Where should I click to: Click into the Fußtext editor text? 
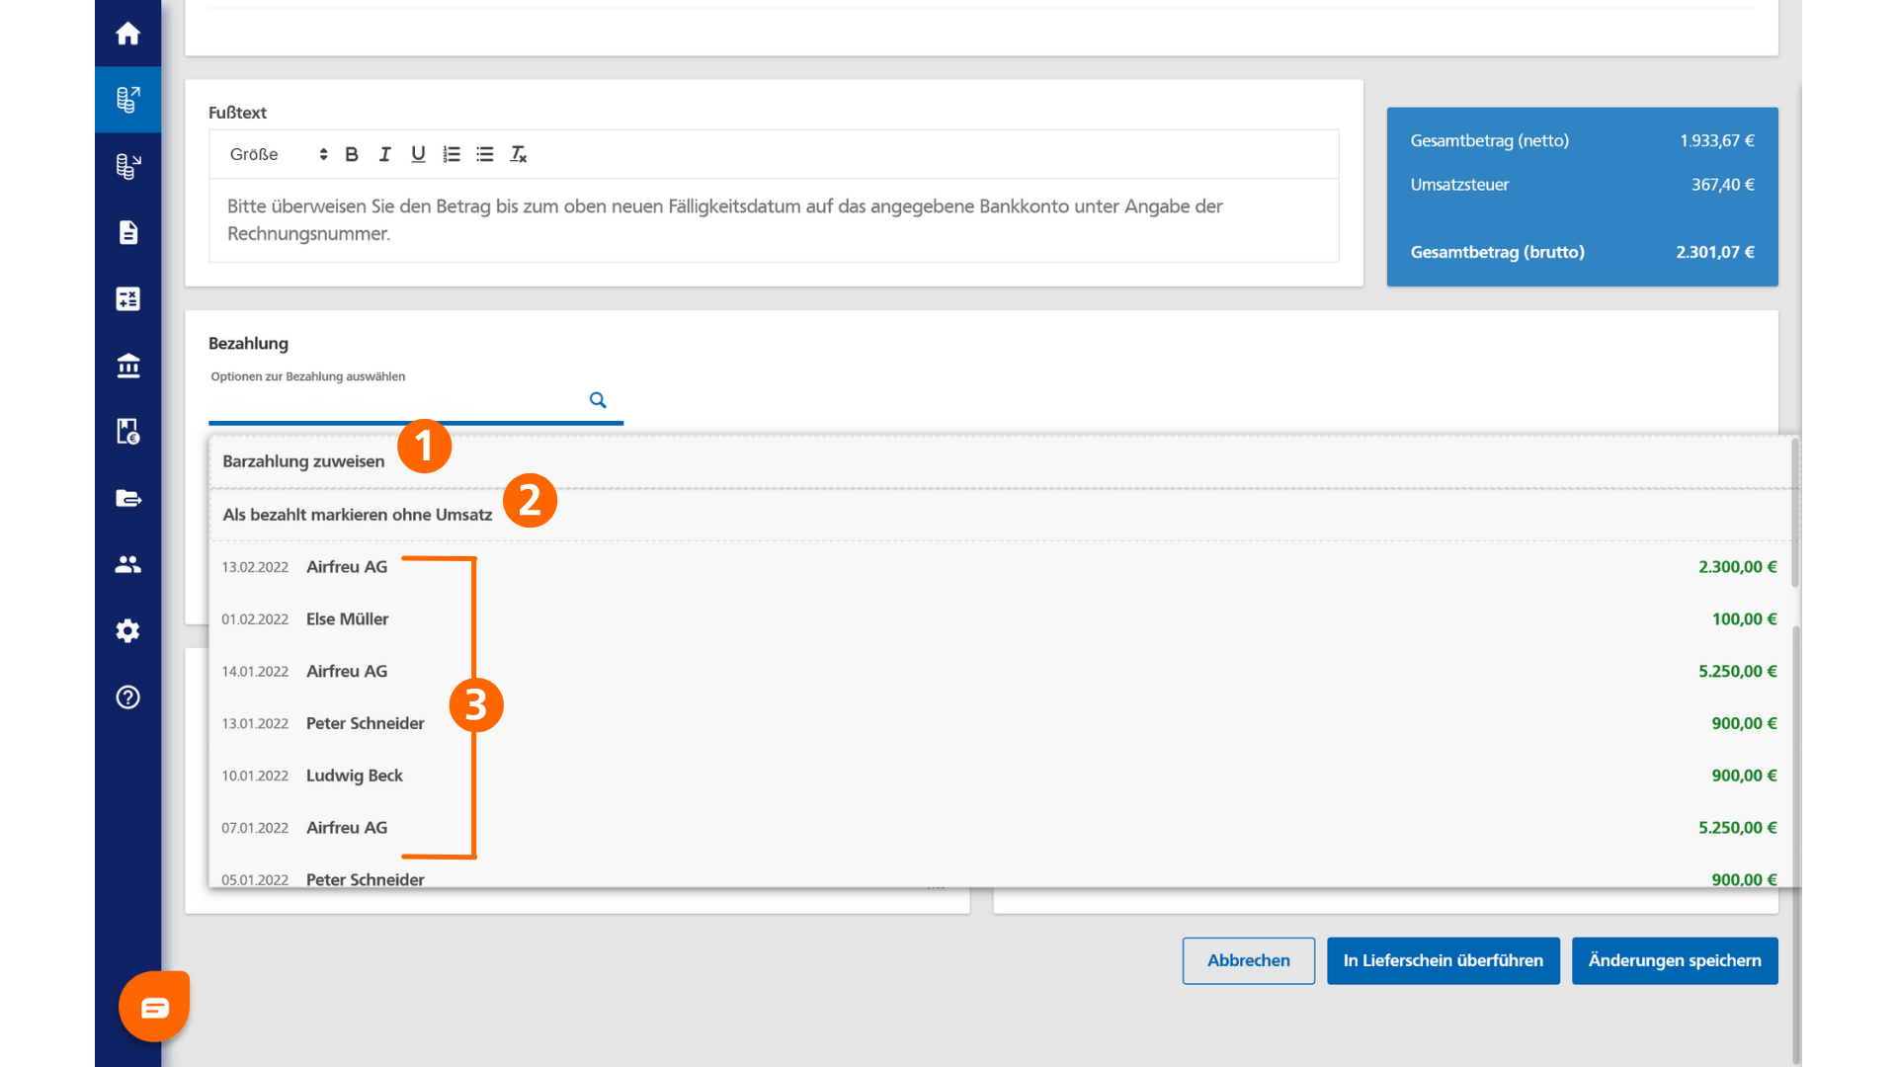pyautogui.click(x=774, y=220)
